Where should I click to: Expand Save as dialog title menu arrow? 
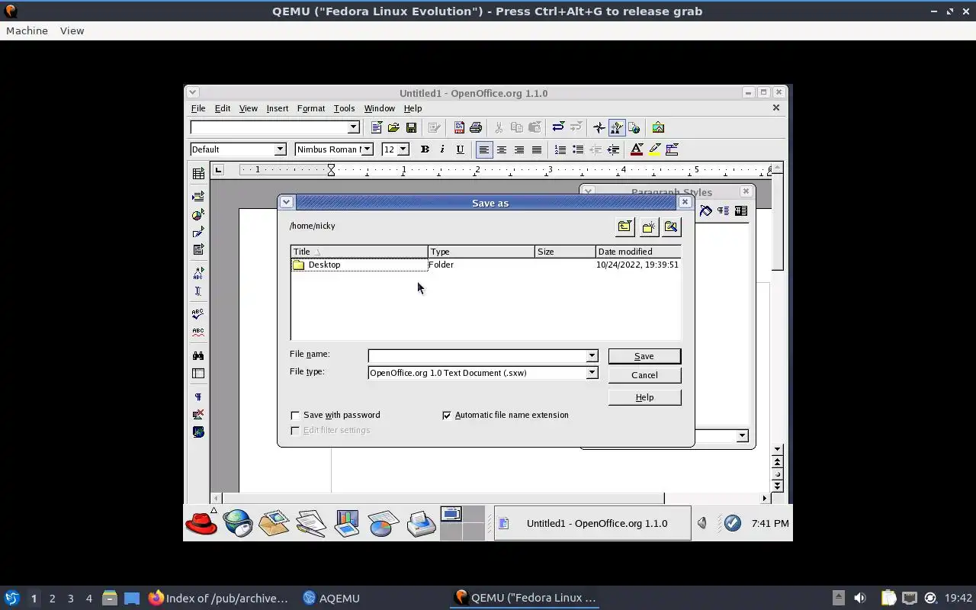(x=286, y=202)
